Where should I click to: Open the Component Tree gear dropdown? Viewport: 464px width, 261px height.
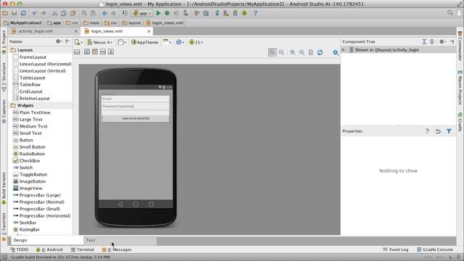point(442,42)
